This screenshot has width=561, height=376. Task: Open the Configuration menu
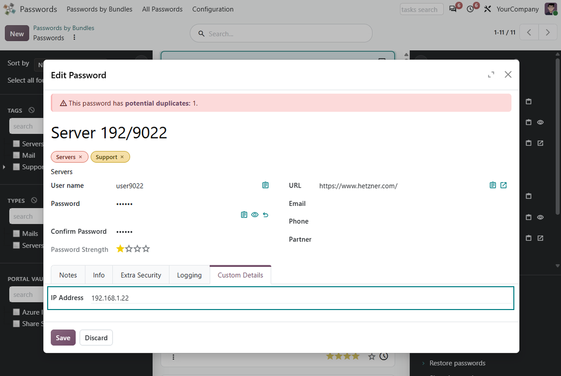click(213, 9)
